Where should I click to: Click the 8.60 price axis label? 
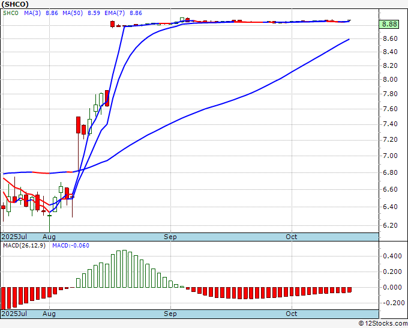(x=390, y=38)
